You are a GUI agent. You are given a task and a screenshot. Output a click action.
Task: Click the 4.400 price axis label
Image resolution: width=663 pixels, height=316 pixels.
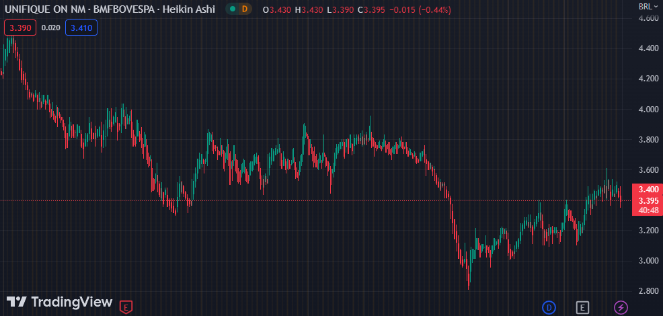tap(649, 48)
